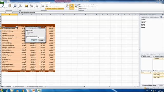Click Отмена in the protection dialog
The image size is (164, 92).
pyautogui.click(x=41, y=40)
